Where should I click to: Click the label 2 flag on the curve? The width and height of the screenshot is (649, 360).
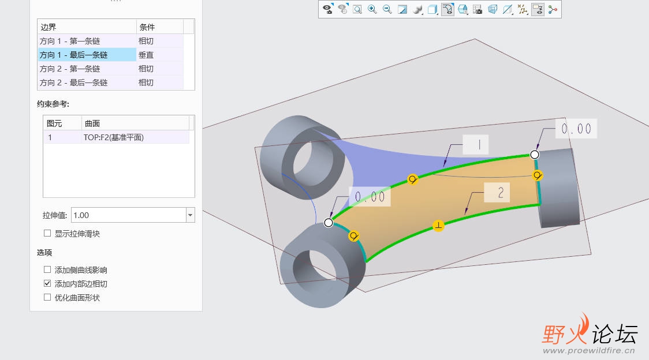(x=497, y=193)
